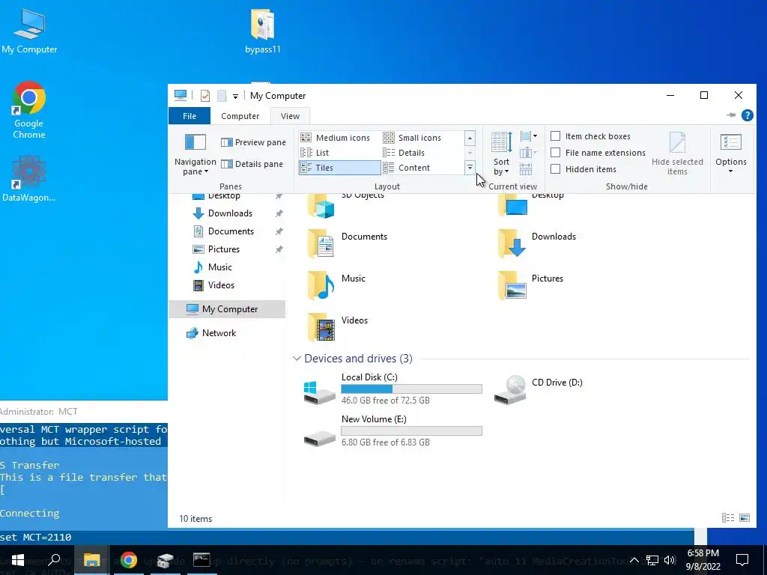This screenshot has width=767, height=575.
Task: Pin the ribbon with the pin icon
Action: point(731,115)
